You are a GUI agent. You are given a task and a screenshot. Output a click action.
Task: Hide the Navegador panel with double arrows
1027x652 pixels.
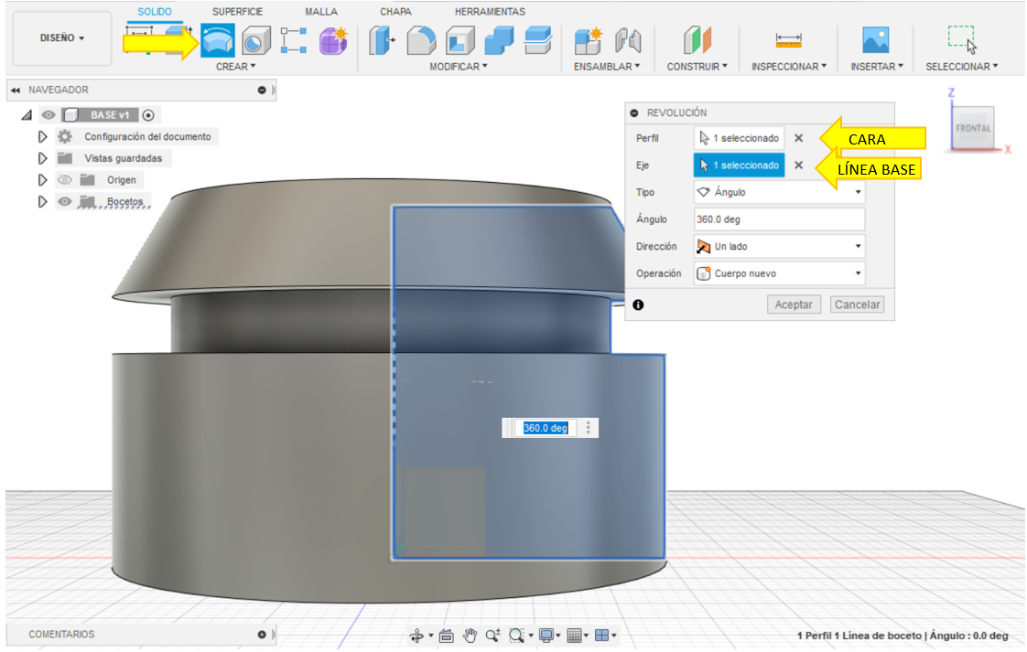(15, 91)
